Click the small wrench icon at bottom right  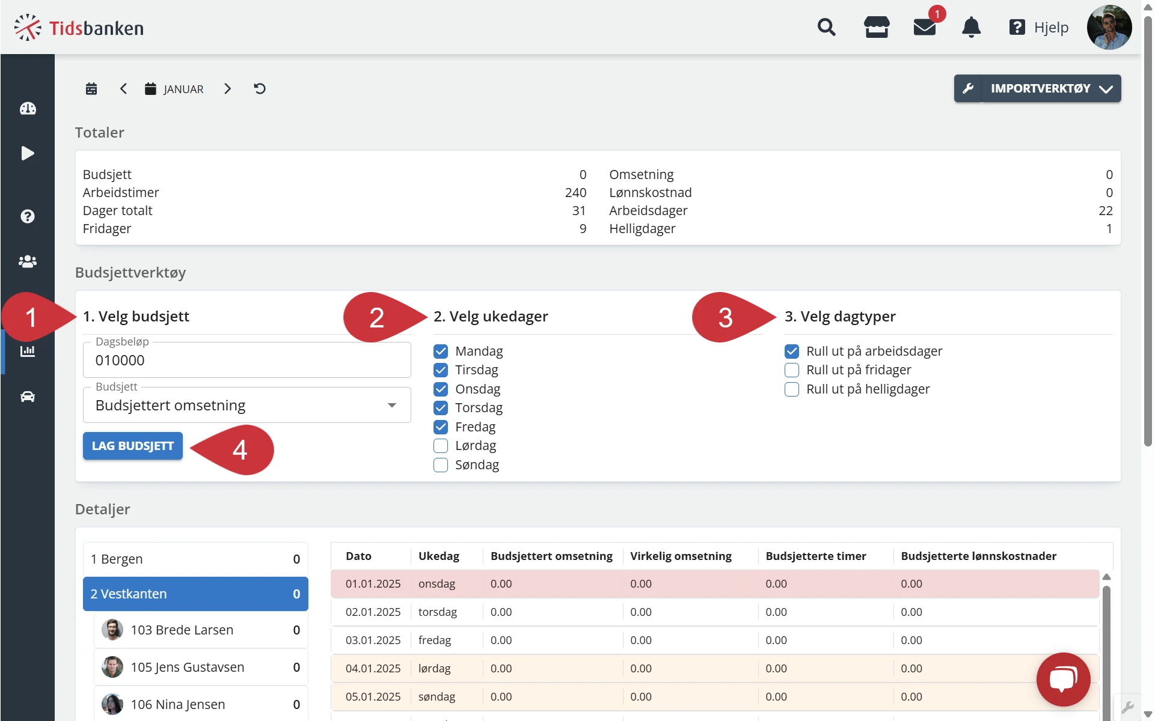coord(1128,707)
